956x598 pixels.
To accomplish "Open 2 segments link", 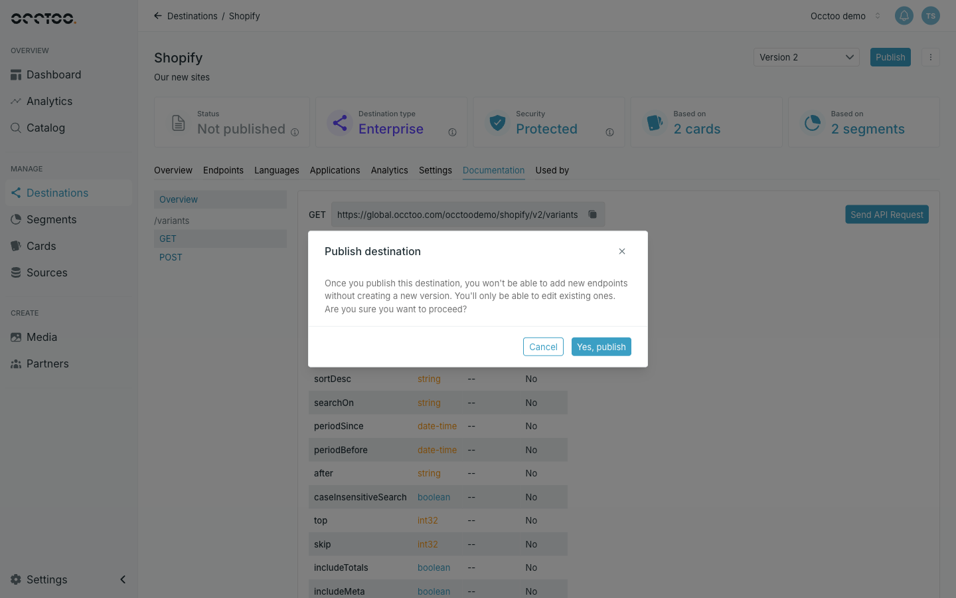I will click(868, 129).
